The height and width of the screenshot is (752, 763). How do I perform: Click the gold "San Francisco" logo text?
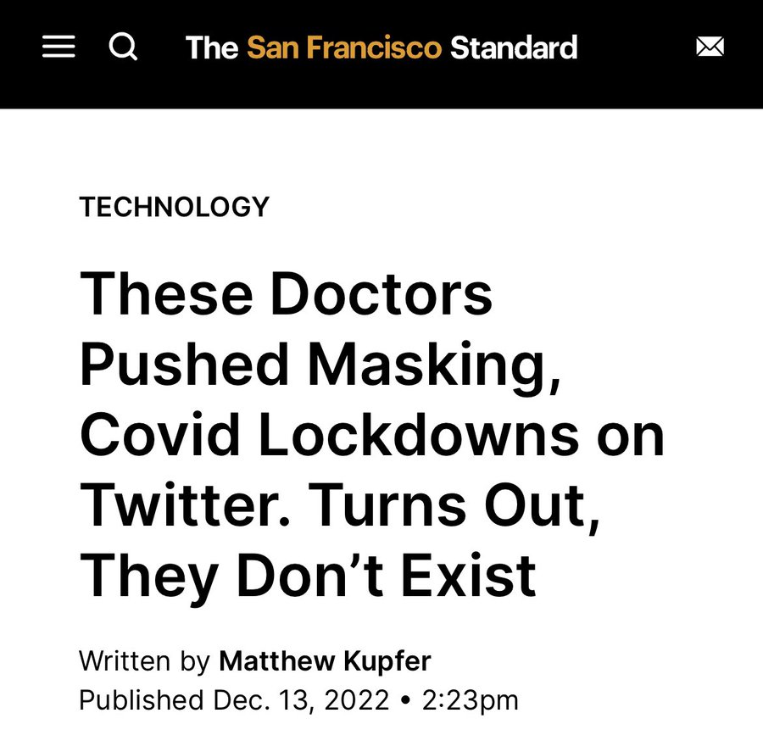pos(344,47)
